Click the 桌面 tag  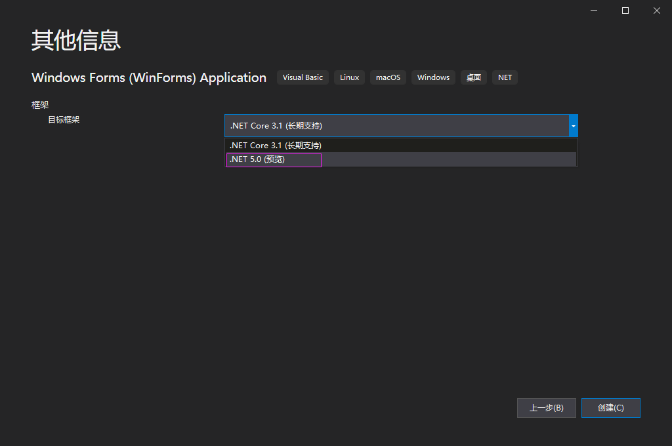pyautogui.click(x=473, y=77)
